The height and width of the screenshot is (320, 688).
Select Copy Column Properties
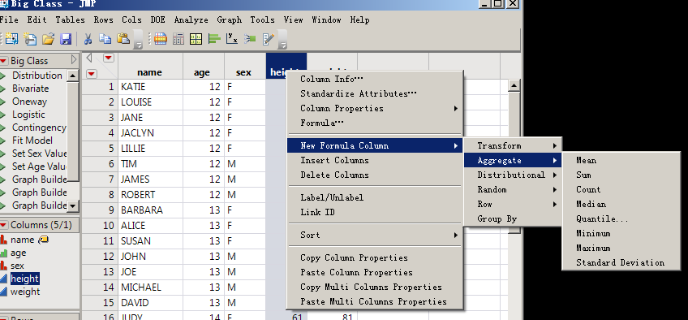click(374, 258)
